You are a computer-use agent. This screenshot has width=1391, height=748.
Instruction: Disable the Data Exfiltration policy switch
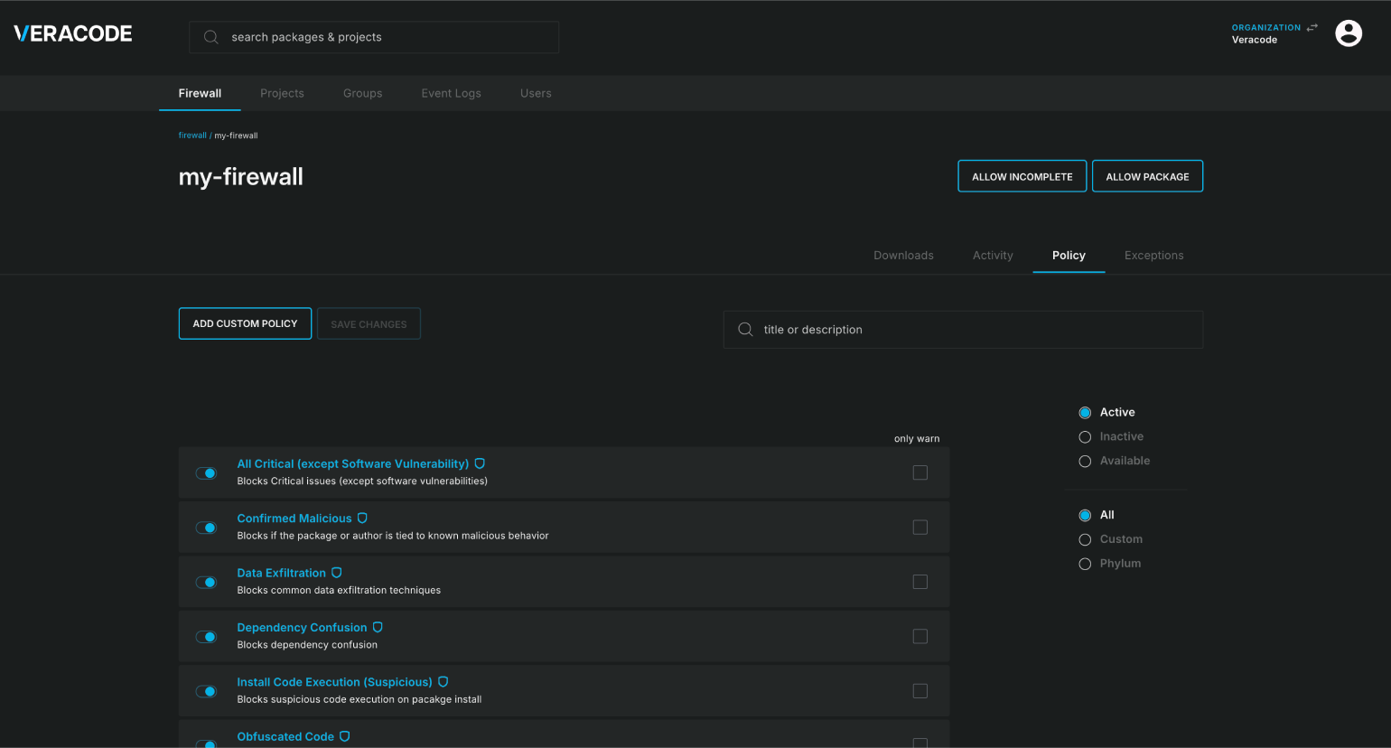pyautogui.click(x=207, y=583)
